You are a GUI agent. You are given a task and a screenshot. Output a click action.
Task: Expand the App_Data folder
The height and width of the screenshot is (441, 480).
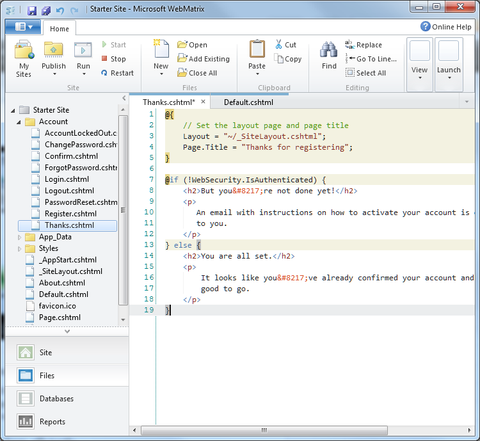[19, 237]
